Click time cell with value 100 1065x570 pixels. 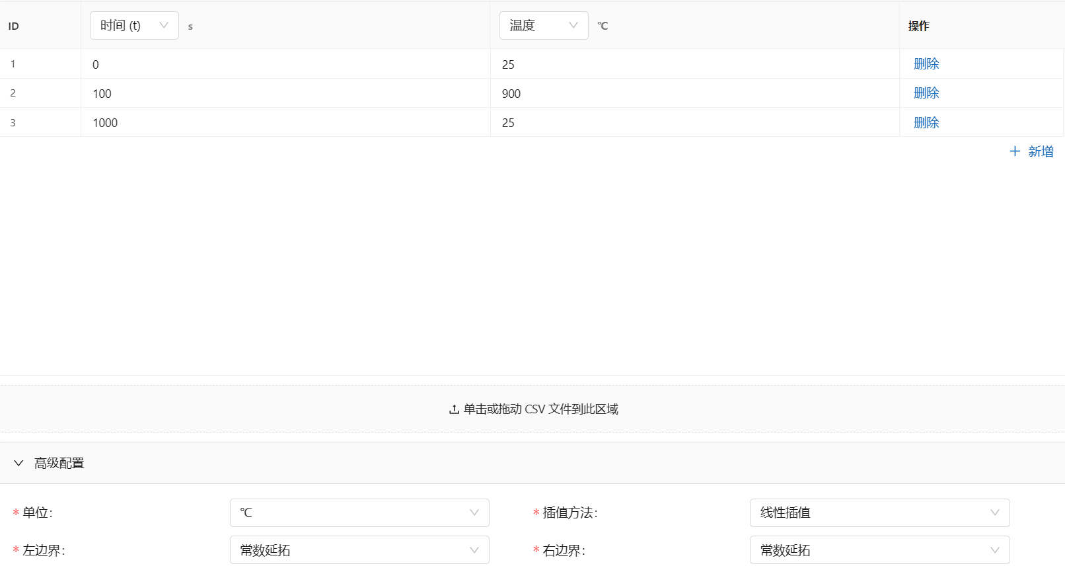[285, 93]
